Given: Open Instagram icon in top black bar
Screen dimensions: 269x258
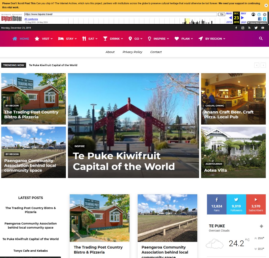Looking at the screenshot, I should tap(243, 28).
